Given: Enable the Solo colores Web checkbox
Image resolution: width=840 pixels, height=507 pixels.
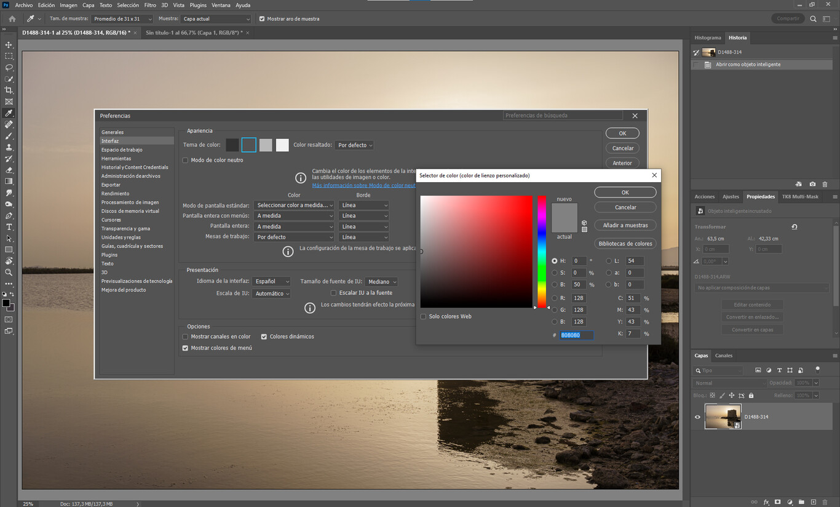Looking at the screenshot, I should (423, 316).
